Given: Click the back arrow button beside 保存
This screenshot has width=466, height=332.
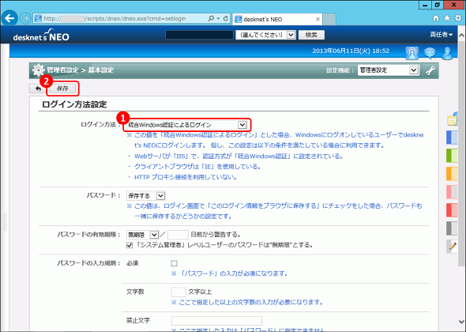Looking at the screenshot, I should pyautogui.click(x=38, y=89).
